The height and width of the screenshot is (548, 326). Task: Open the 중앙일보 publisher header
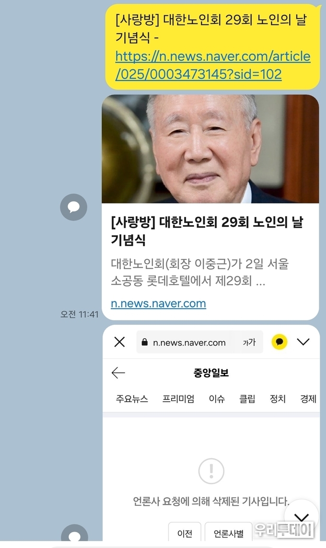[x=211, y=373]
